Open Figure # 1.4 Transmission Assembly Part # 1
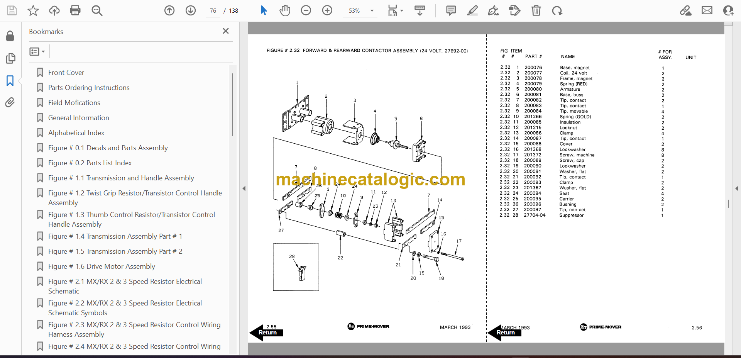 click(115, 236)
